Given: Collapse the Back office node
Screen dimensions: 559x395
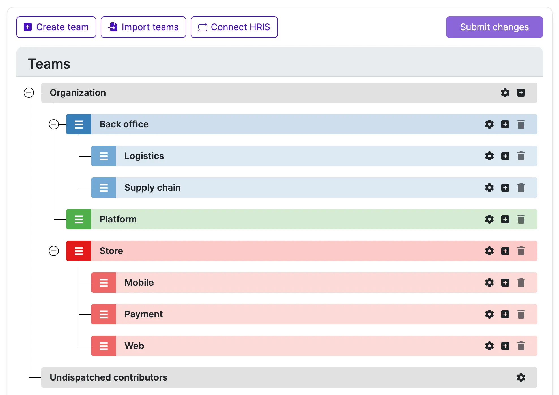Looking at the screenshot, I should pos(54,124).
